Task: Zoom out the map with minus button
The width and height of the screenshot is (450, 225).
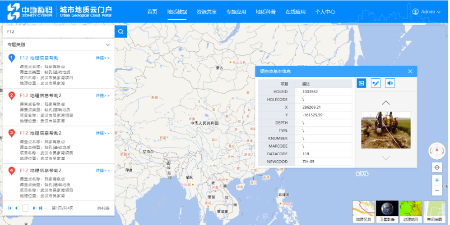Action: tap(437, 191)
